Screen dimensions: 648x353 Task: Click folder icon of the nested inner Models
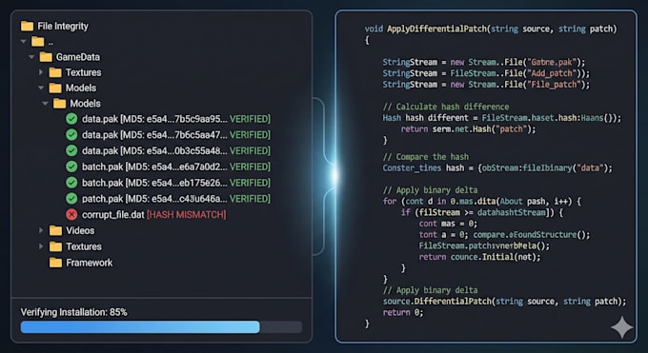[59, 103]
